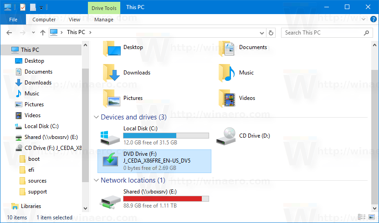Screen dimensions: 379x223
Task: Collapse the Devices and drives group
Action: coord(96,117)
